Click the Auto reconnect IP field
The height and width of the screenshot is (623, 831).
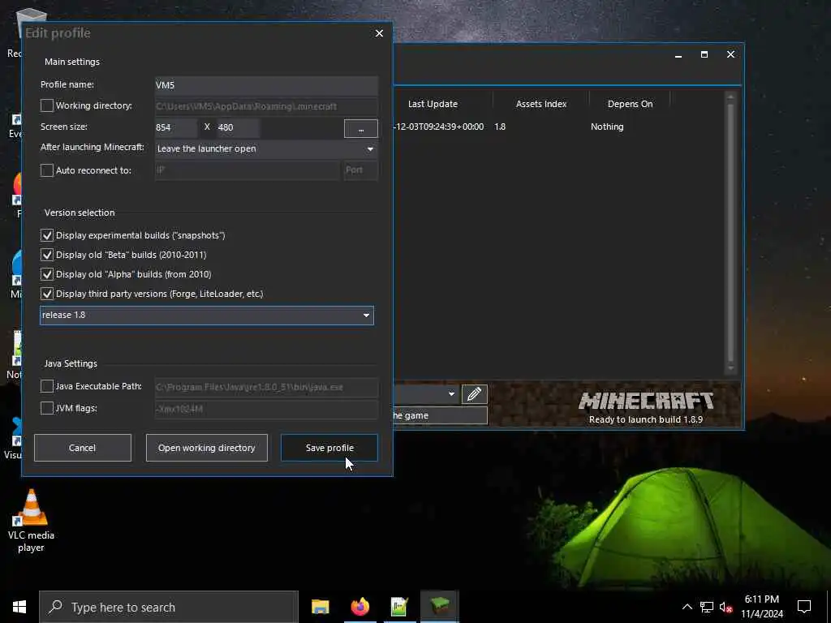click(x=247, y=170)
